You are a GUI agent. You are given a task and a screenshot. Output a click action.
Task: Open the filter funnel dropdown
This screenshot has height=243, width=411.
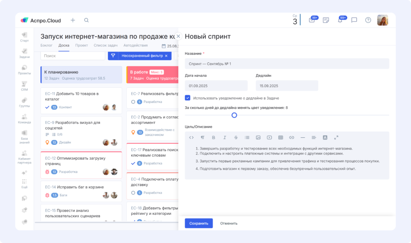click(113, 56)
